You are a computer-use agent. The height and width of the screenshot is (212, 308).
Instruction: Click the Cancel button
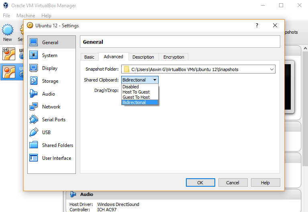tap(233, 183)
